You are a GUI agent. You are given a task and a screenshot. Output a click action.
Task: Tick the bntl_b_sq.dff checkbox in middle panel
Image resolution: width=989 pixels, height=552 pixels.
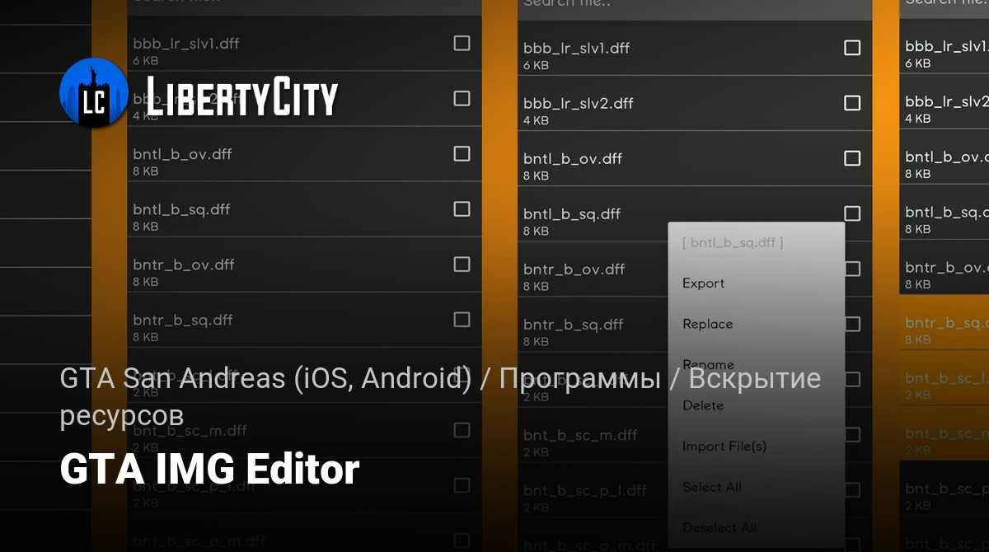click(852, 213)
